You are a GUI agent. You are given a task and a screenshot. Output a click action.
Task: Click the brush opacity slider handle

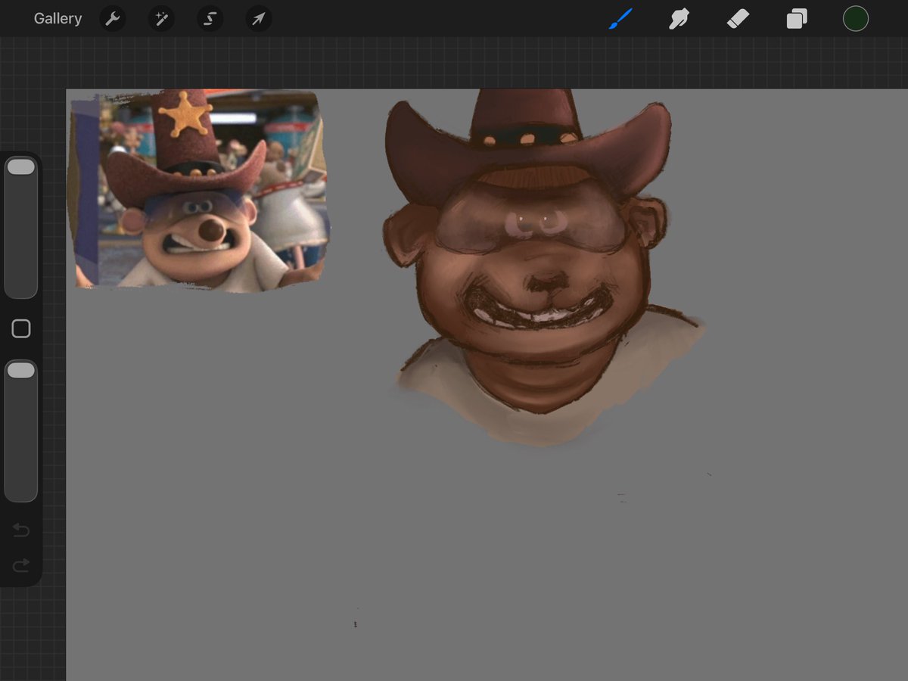click(21, 370)
